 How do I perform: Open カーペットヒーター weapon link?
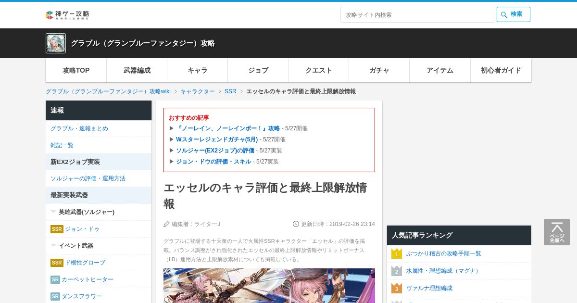click(x=88, y=279)
